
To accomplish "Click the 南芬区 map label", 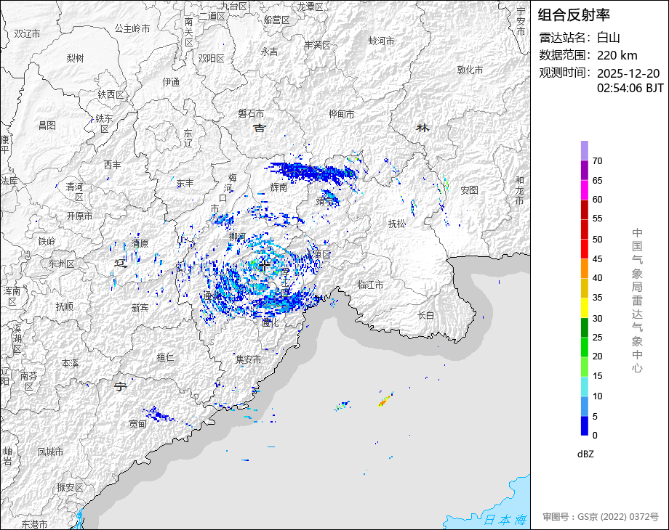I will pos(28,381).
